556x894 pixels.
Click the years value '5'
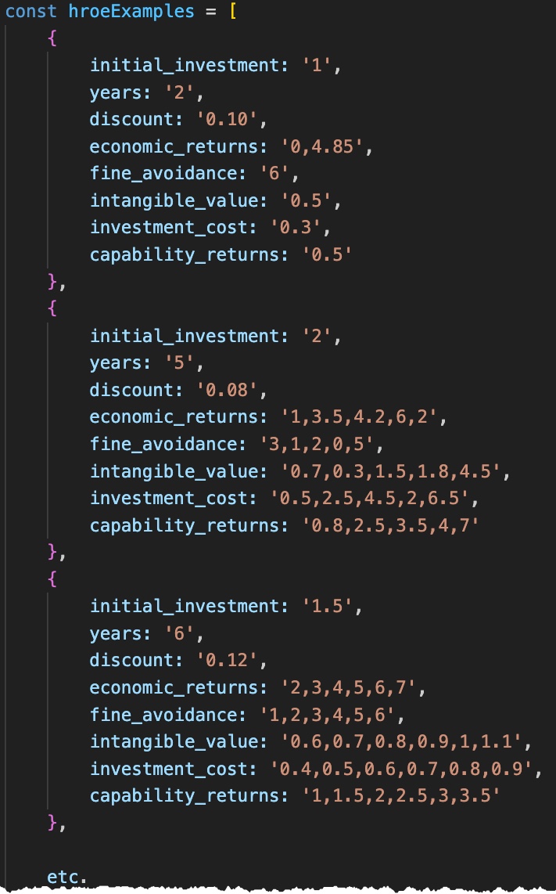[x=179, y=362]
